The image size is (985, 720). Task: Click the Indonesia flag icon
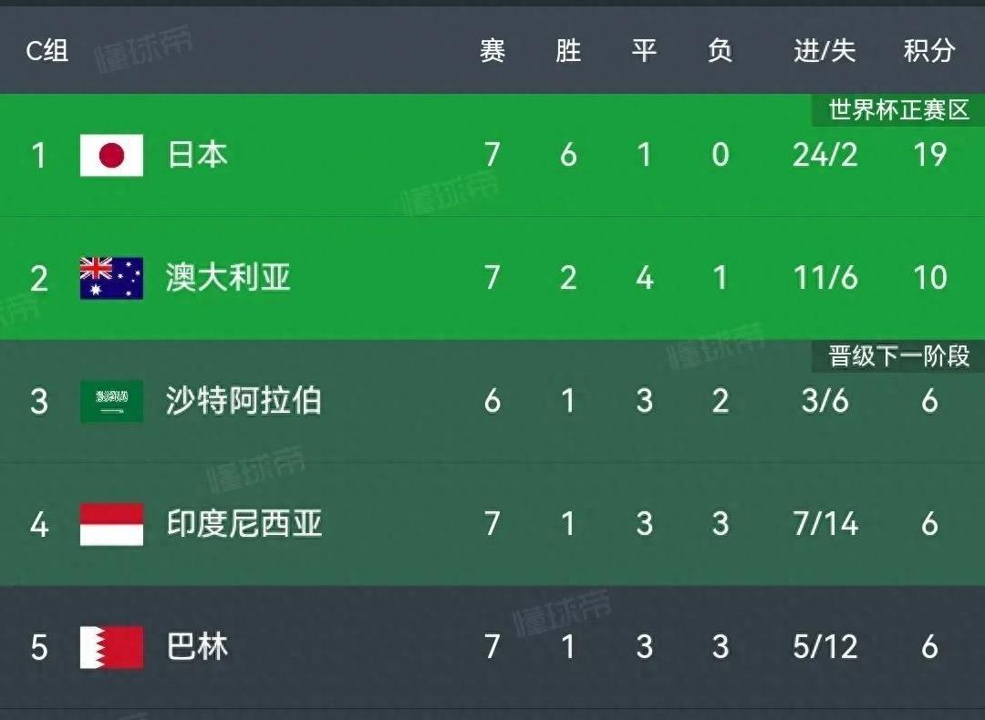[x=112, y=524]
